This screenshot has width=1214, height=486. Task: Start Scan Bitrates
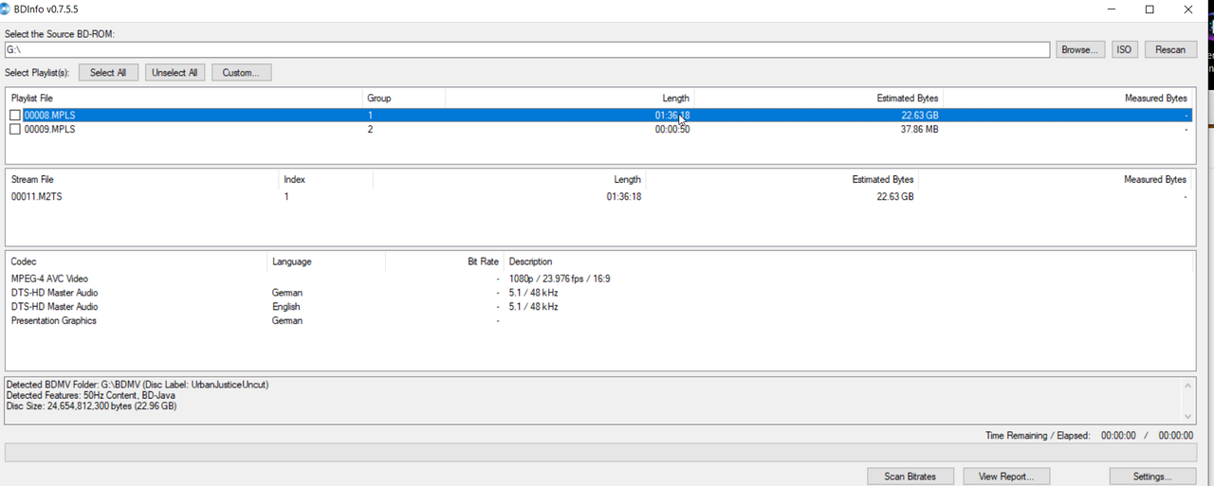[x=910, y=477]
